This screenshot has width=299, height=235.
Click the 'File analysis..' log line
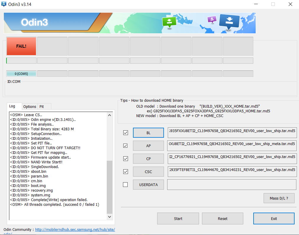tap(32, 124)
